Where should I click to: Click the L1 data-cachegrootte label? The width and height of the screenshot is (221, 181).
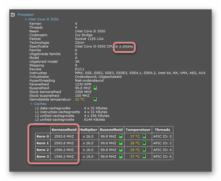(x=53, y=108)
